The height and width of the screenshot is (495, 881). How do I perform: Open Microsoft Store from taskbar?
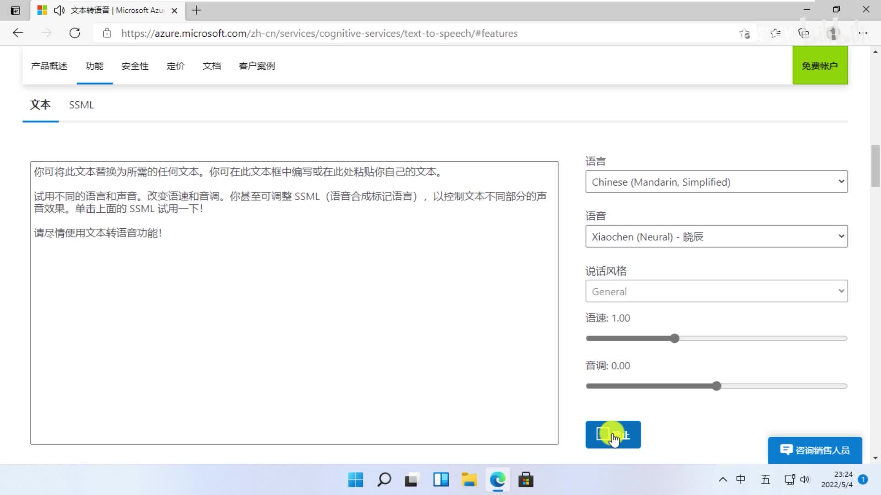pyautogui.click(x=526, y=480)
